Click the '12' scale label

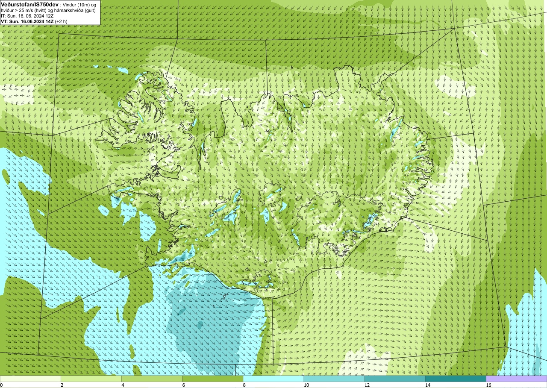[366, 385]
